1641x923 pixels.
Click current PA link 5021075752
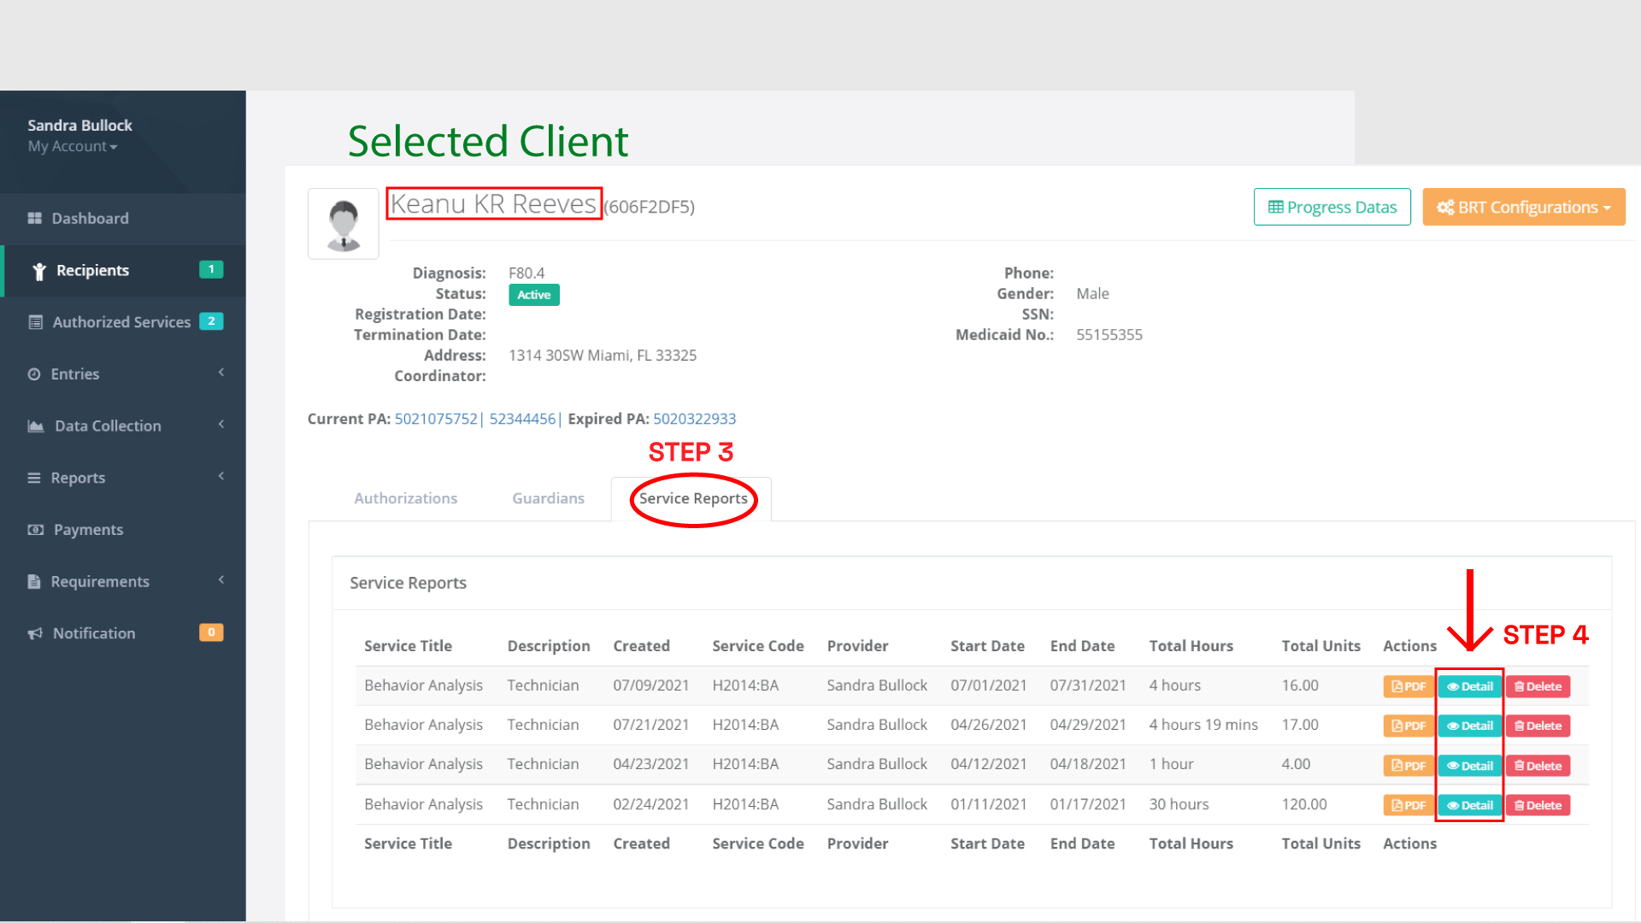click(436, 418)
